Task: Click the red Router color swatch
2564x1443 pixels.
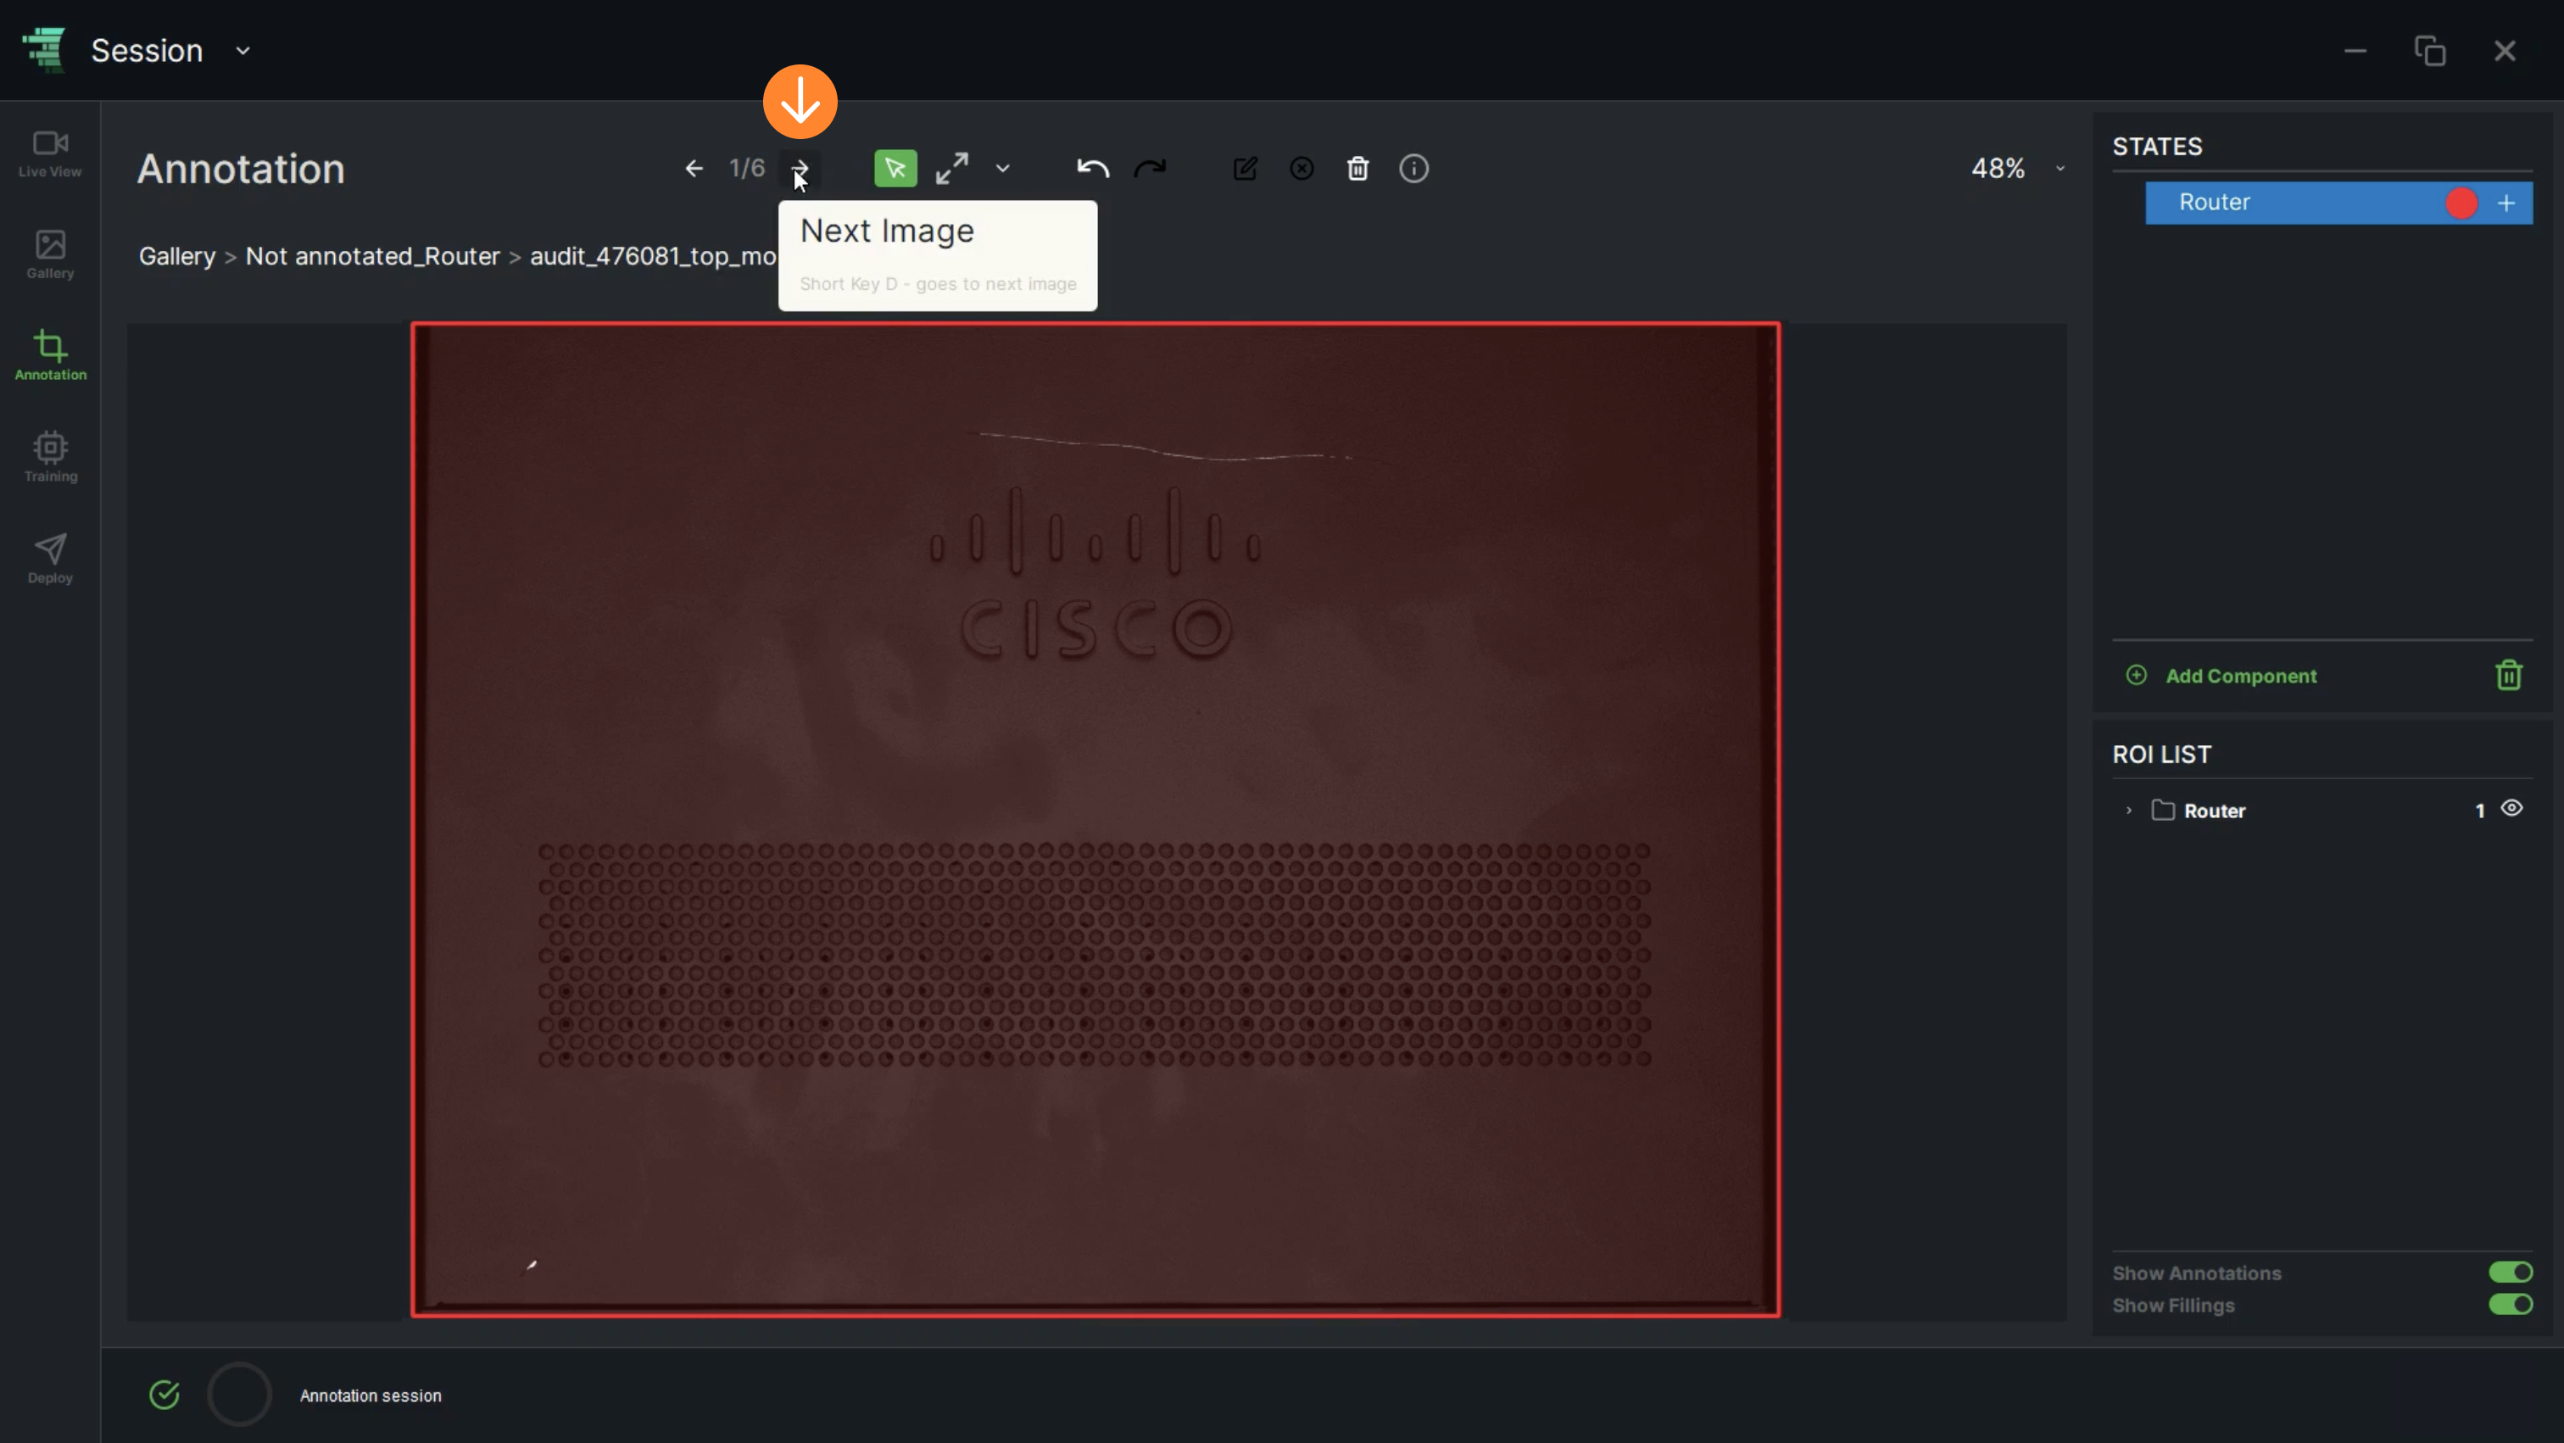Action: (x=2461, y=203)
